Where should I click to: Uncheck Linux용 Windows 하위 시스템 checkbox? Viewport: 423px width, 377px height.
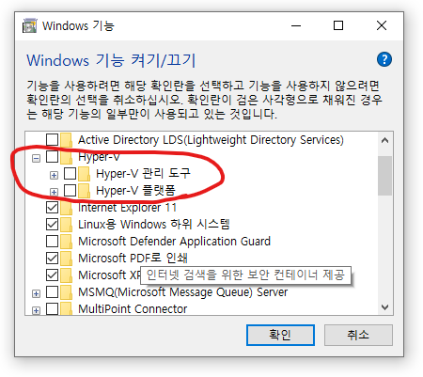click(x=52, y=224)
